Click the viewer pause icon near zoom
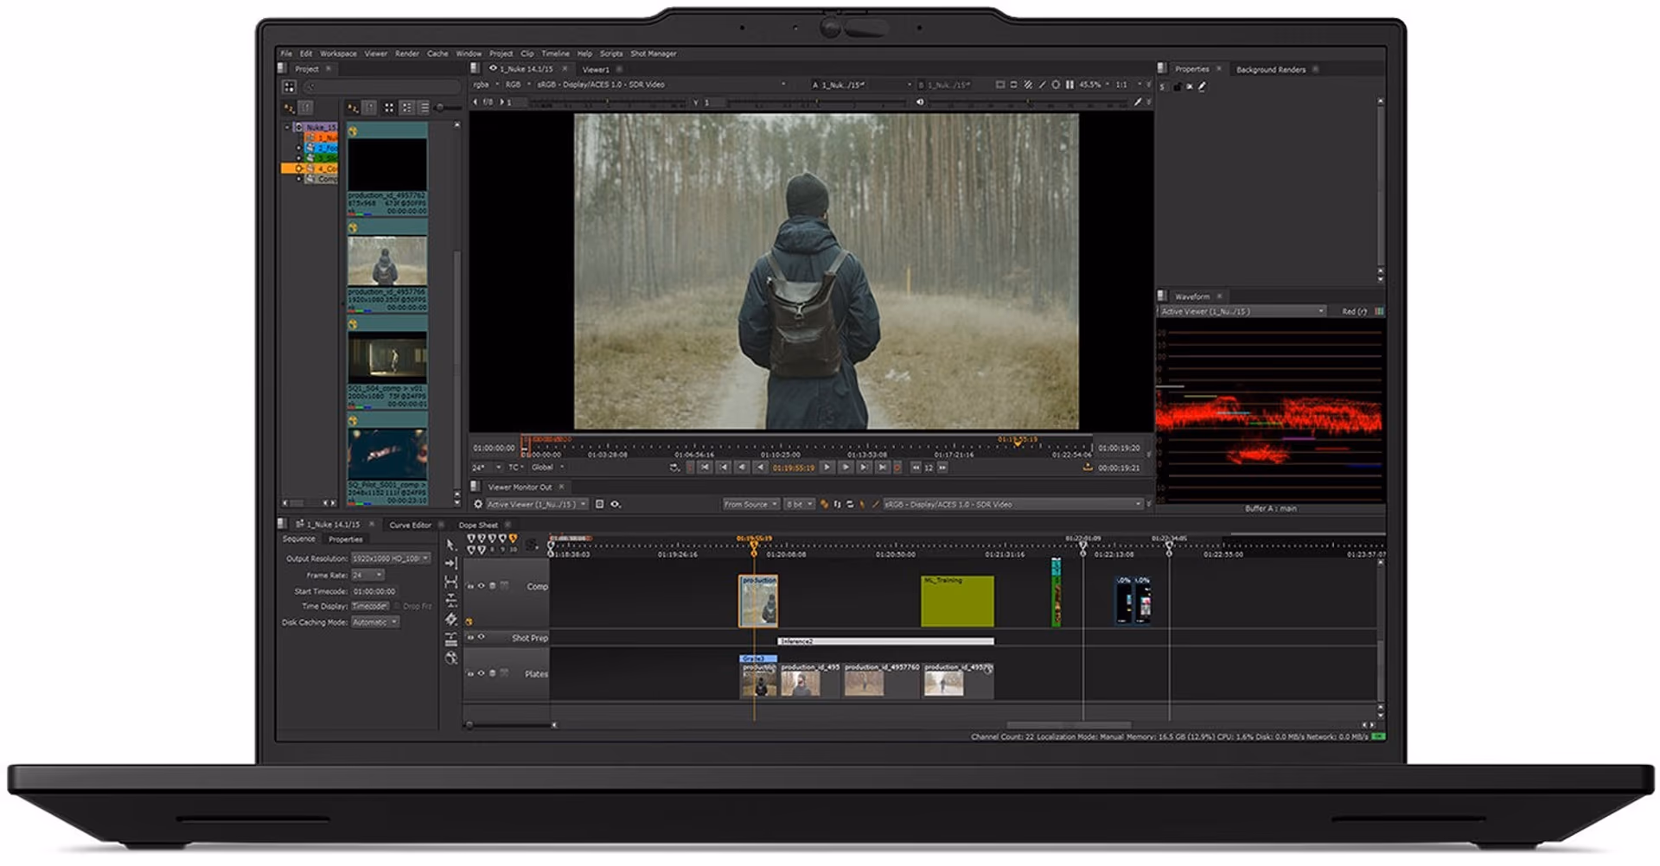 tap(1069, 85)
